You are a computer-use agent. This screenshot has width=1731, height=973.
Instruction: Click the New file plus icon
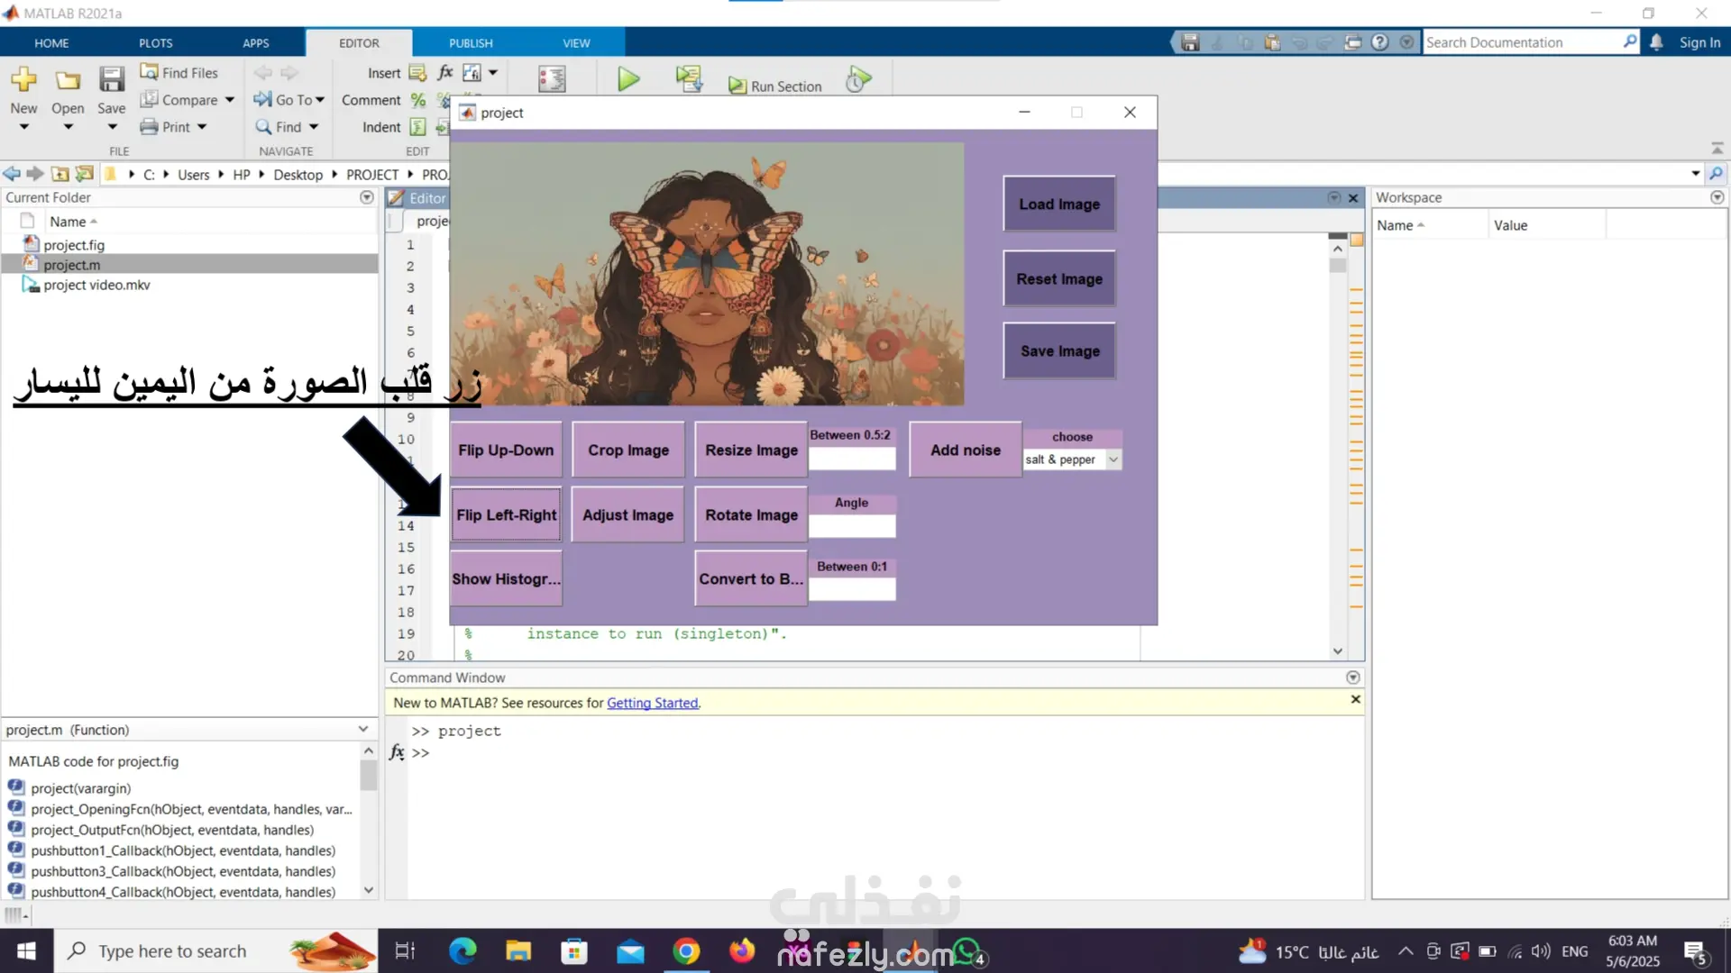[23, 79]
